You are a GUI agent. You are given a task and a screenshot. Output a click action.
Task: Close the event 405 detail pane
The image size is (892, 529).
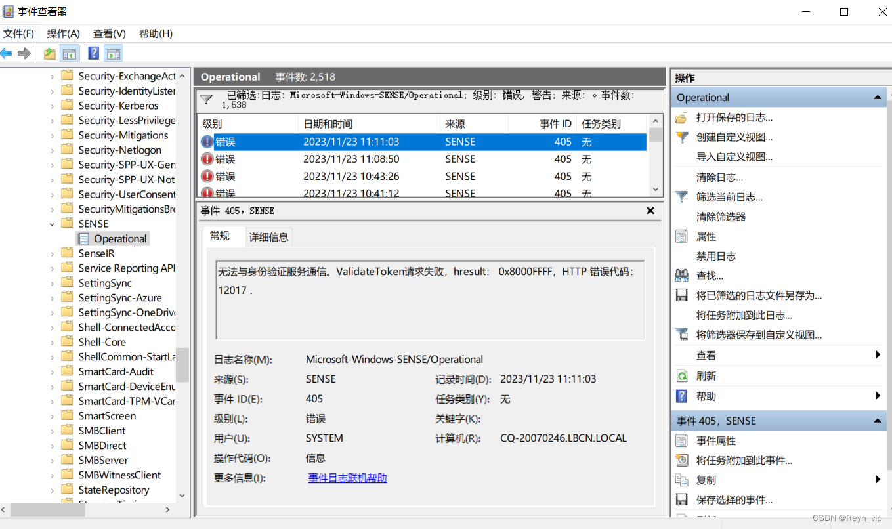(650, 211)
